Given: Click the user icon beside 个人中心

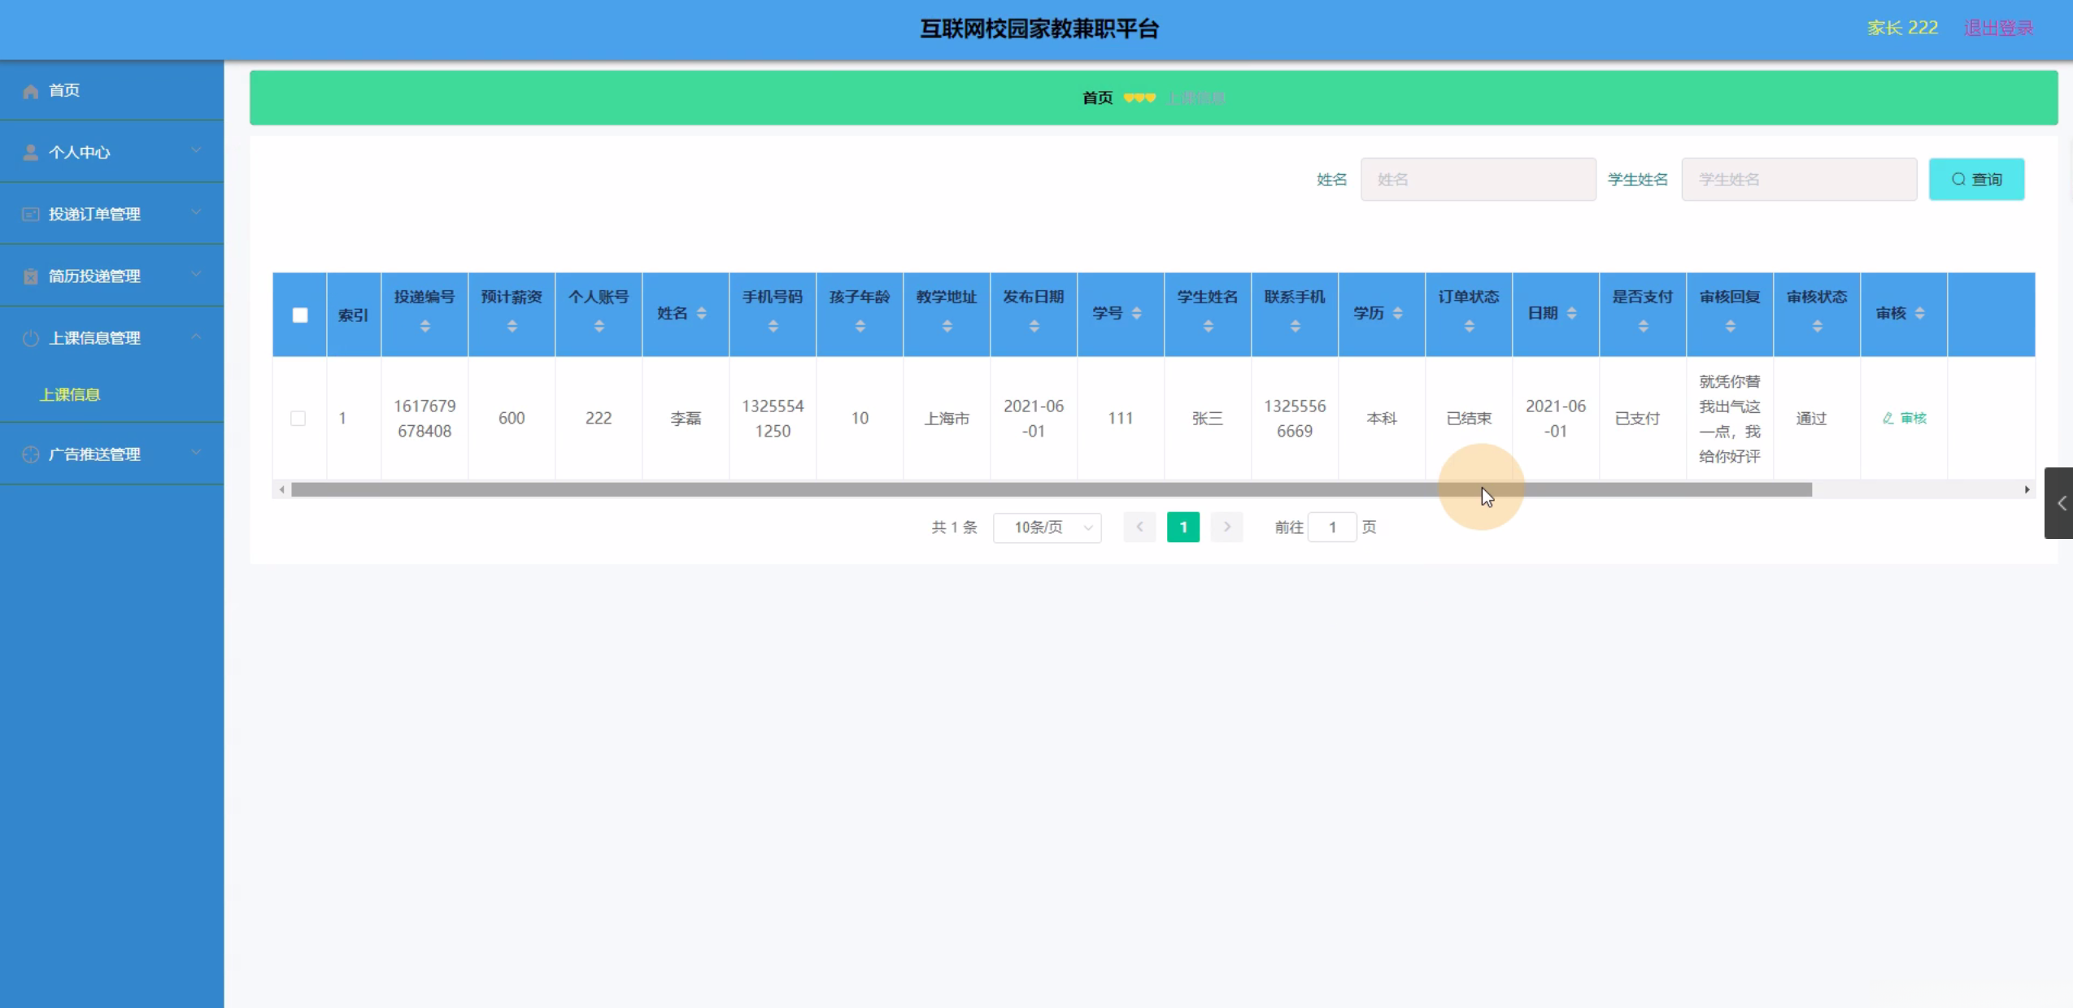Looking at the screenshot, I should click(31, 153).
